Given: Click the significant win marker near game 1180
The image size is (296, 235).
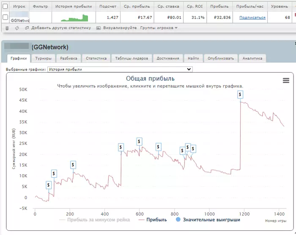Looking at the screenshot, I should point(240,95).
